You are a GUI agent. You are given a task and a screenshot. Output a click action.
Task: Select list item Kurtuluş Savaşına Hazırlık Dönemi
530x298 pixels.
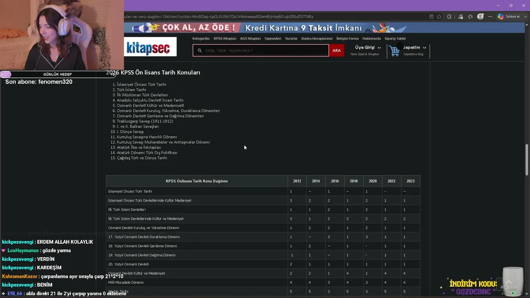point(147,137)
